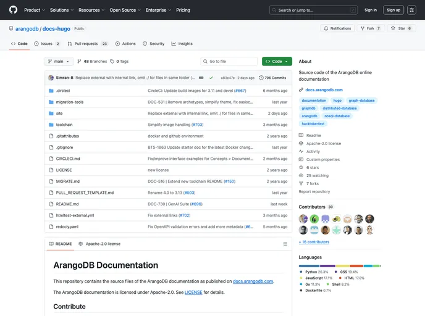425x316 pixels.
Task: Expand the commit message ellipsis button
Action: click(201, 78)
